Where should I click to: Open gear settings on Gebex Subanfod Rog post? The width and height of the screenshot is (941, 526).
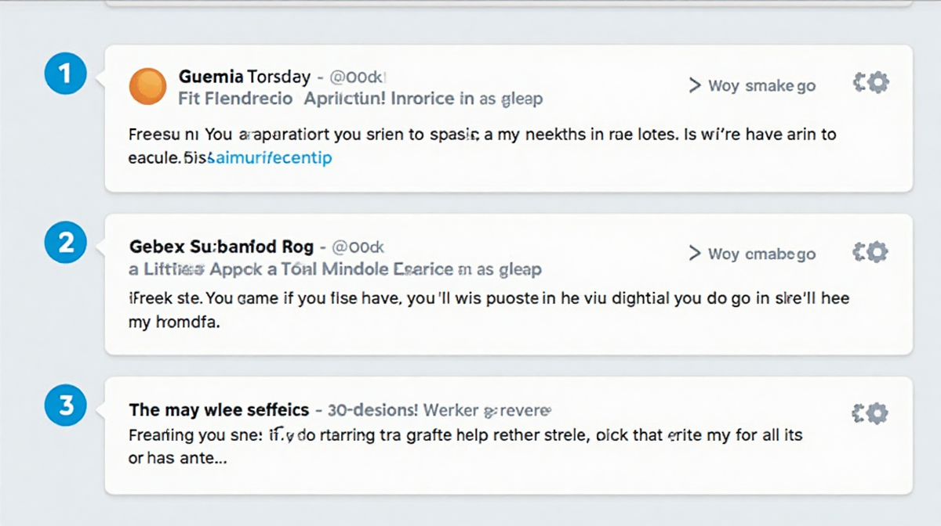coord(870,252)
